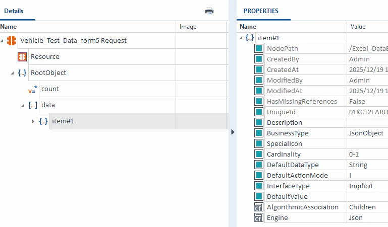Click the Vehicle_Test_Data_form5 Request module icon
388x227 pixels.
point(12,41)
